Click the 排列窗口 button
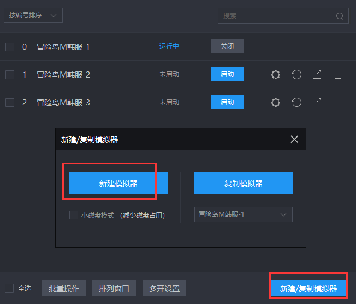Screen dimensions: 356x304 click(114, 288)
